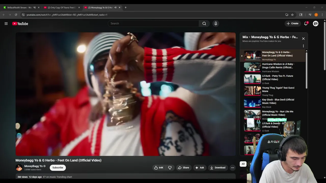Play Moneybagg Yo Nun Like Me

click(x=273, y=115)
